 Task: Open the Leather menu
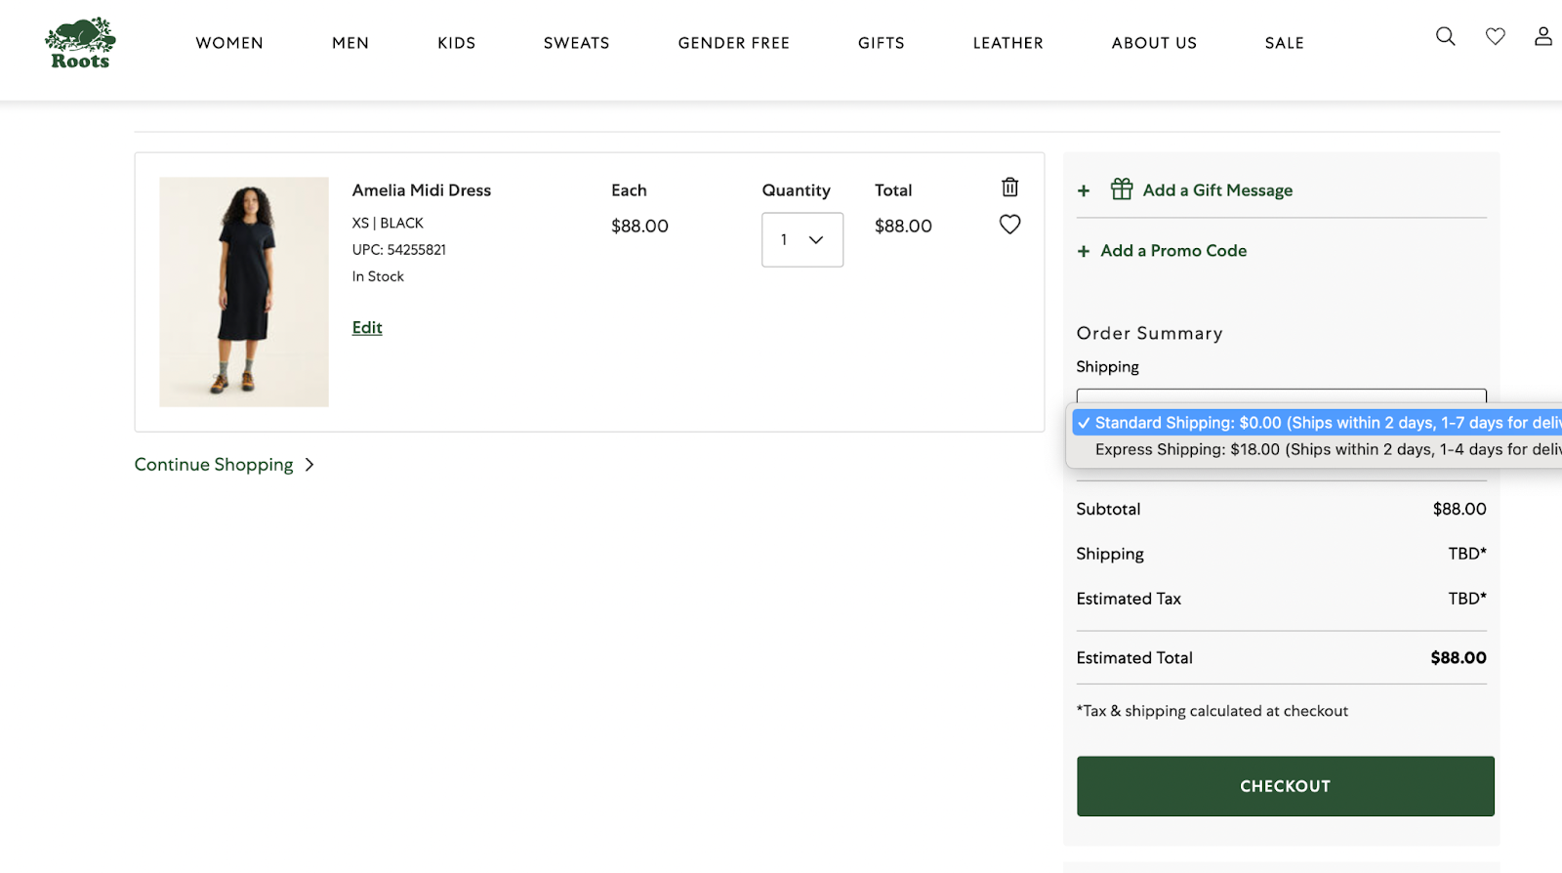click(x=1007, y=43)
